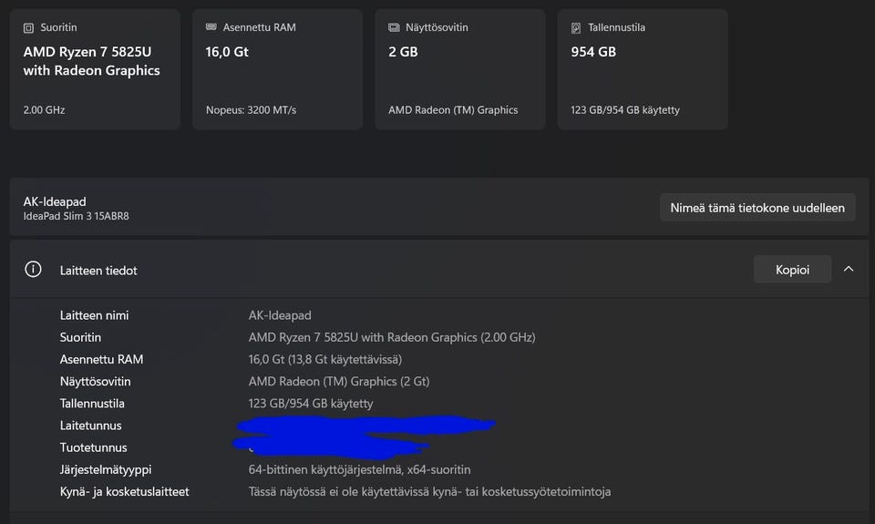Screen dimensions: 875x524
Task: Select 16,0 Gt (13,8 Gt käytettävissä) value
Action: click(x=324, y=359)
